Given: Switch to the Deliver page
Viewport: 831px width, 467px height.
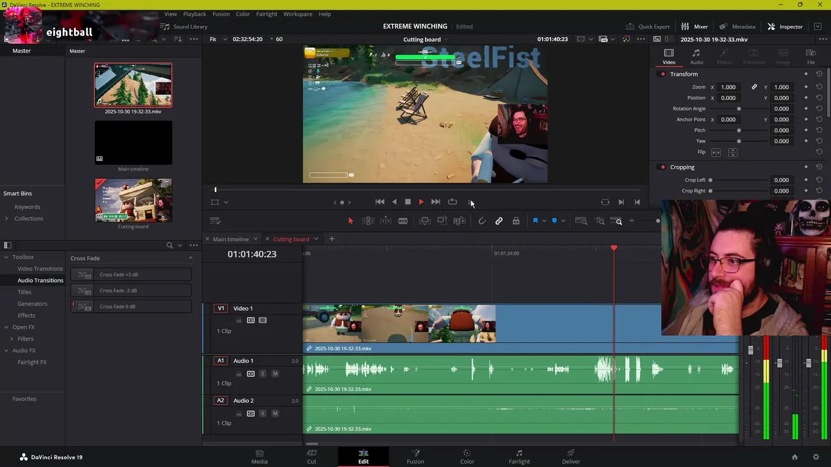Looking at the screenshot, I should click(571, 457).
